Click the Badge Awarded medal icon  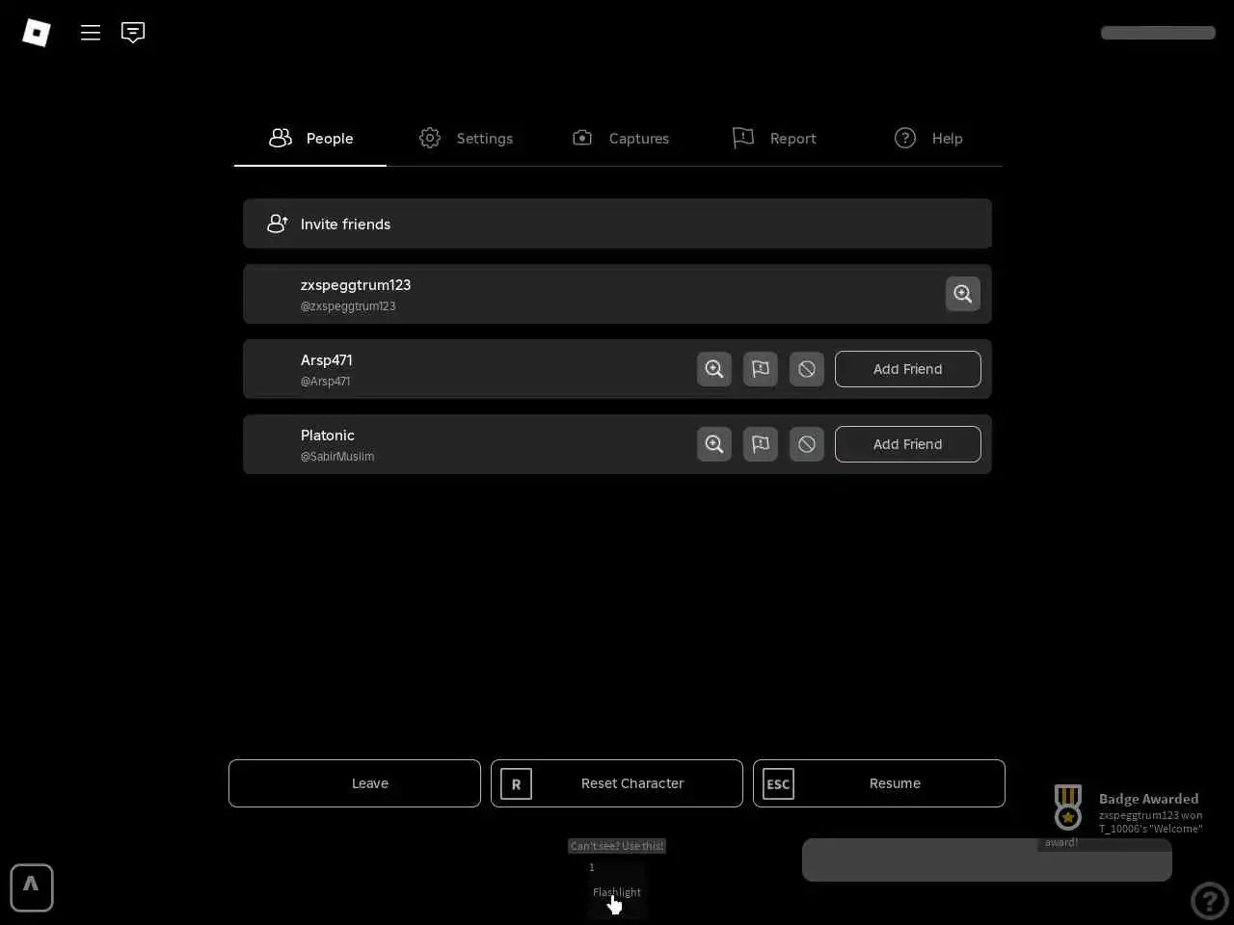(1068, 807)
